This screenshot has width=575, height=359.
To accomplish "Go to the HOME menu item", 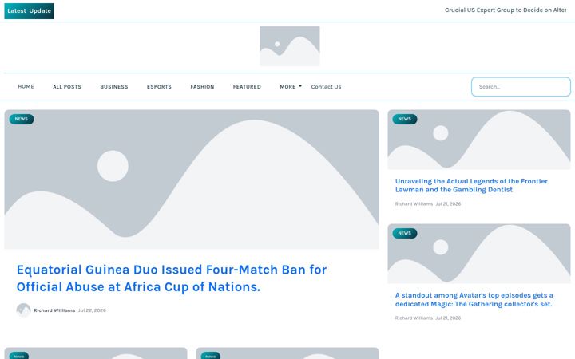I will click(26, 86).
